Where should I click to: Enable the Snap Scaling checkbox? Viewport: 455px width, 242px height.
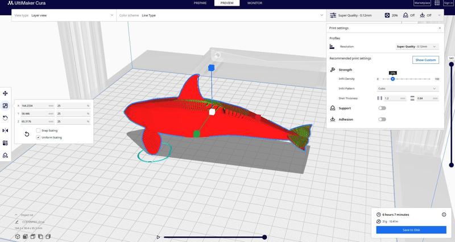click(38, 130)
